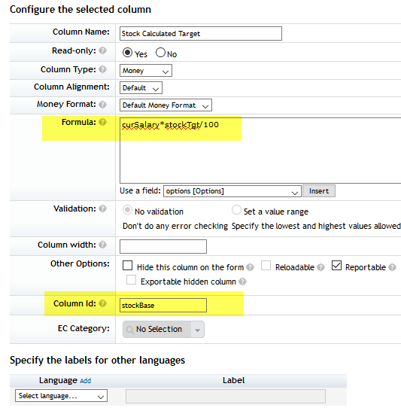Open help icon next to Formula
Viewport: 401px width, 414px height.
102,122
